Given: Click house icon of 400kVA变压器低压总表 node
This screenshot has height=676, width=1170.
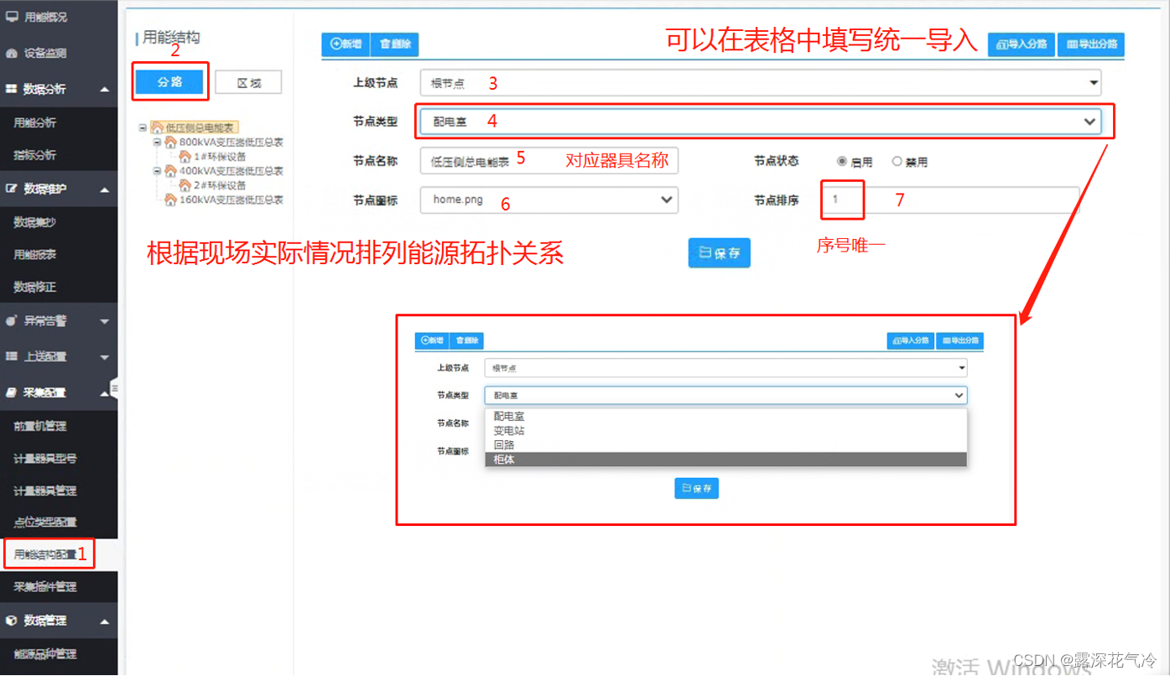Looking at the screenshot, I should click(x=171, y=170).
